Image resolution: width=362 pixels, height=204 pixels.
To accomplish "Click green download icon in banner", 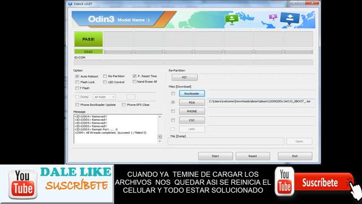I will tap(231, 19).
